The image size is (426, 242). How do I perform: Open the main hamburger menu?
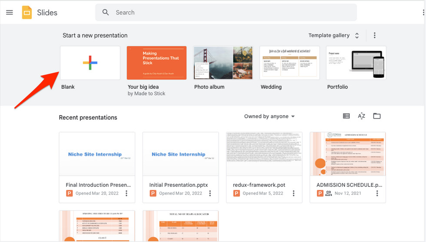[x=10, y=13]
